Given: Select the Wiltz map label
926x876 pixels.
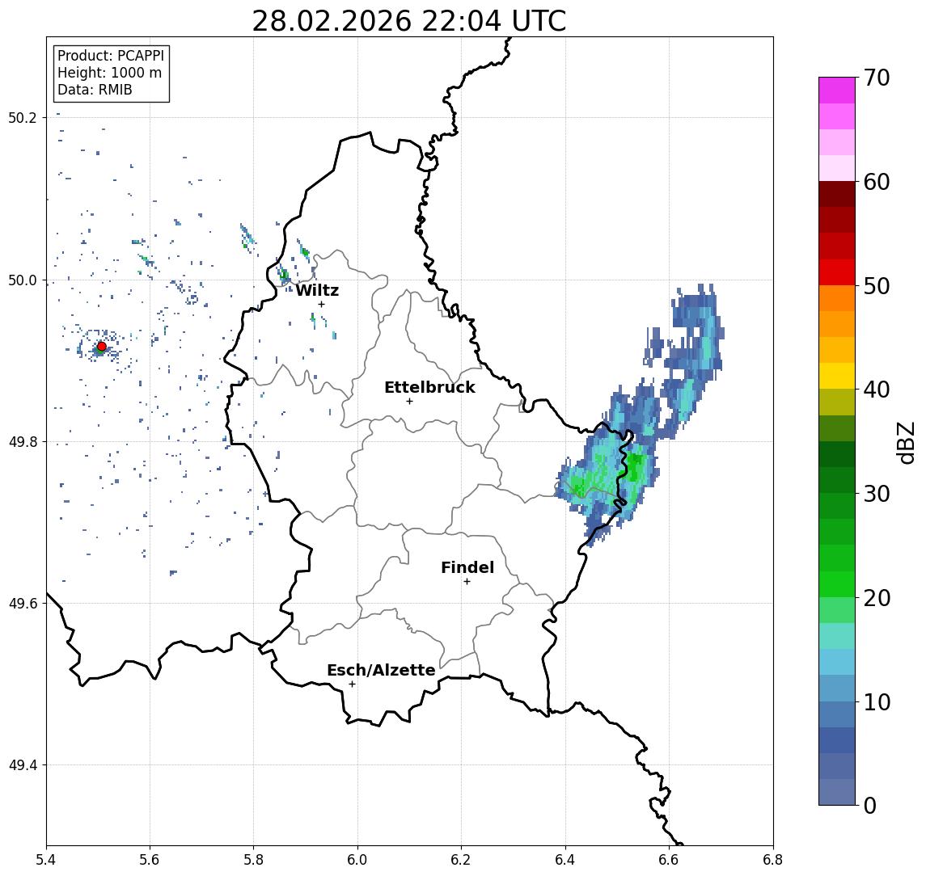Looking at the screenshot, I should pyautogui.click(x=317, y=290).
